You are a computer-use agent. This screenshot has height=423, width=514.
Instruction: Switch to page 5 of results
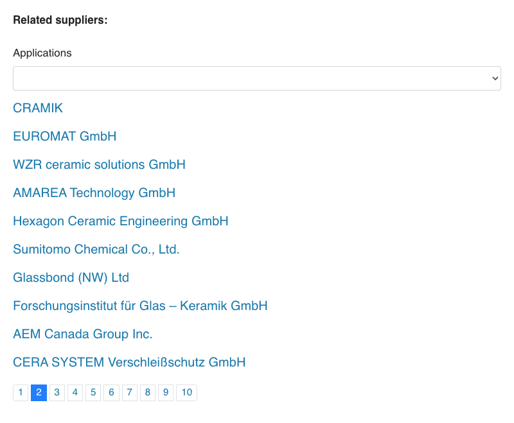(93, 393)
